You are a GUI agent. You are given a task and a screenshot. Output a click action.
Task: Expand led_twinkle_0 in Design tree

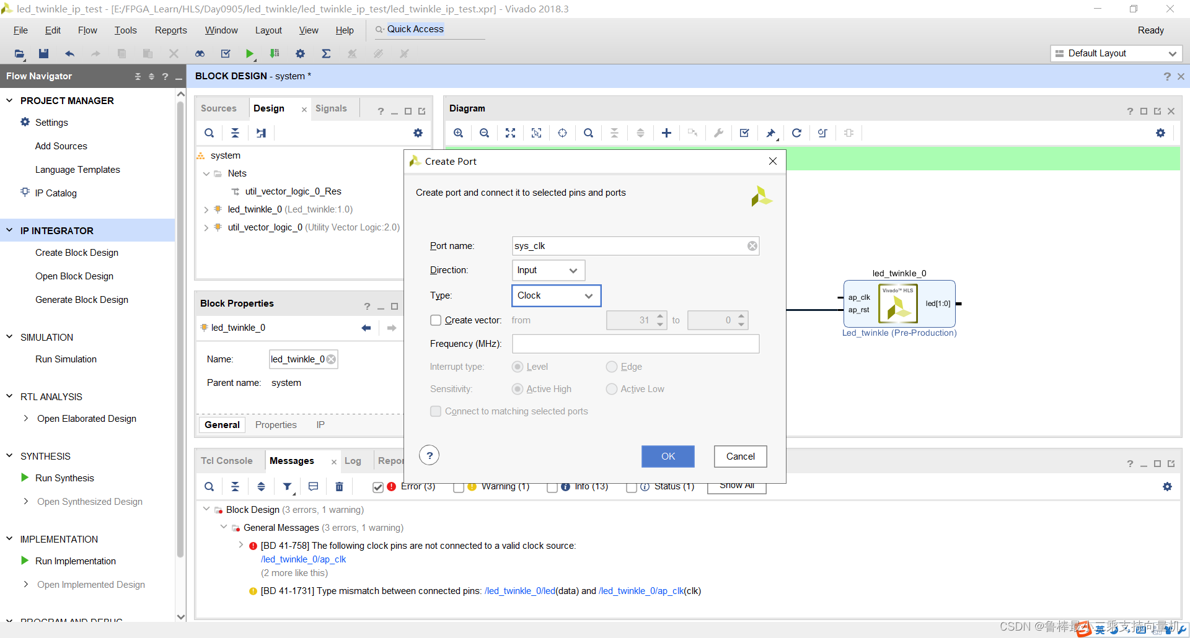pos(206,209)
